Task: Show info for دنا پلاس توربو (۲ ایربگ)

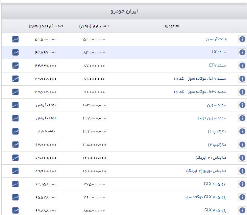Action: click(x=242, y=171)
